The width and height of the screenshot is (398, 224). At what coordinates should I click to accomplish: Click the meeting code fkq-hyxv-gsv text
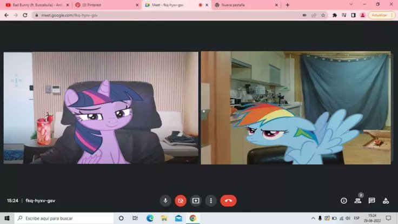click(41, 201)
